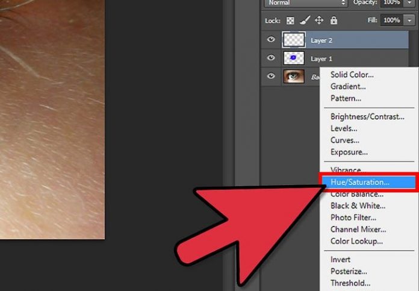Click the lock all padlock icon
This screenshot has height=291, width=419.
[x=332, y=20]
